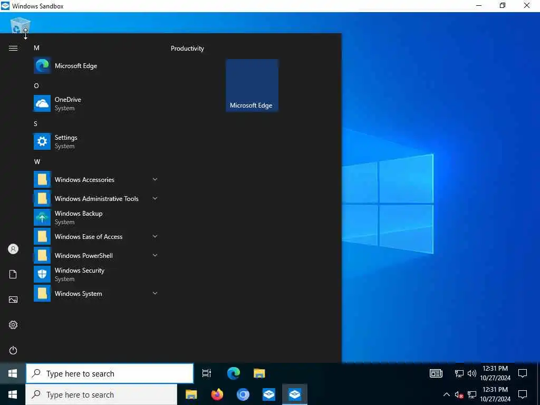Click the host taskbar search box
Screen dimensions: 540x405
coord(101,394)
